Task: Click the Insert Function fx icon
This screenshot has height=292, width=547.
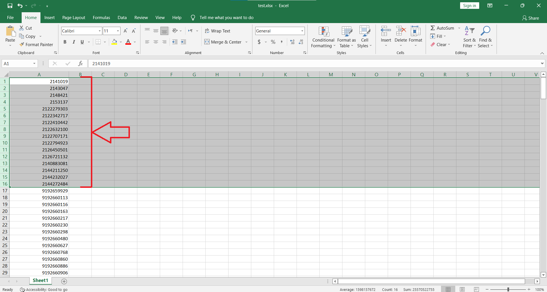Action: click(80, 63)
